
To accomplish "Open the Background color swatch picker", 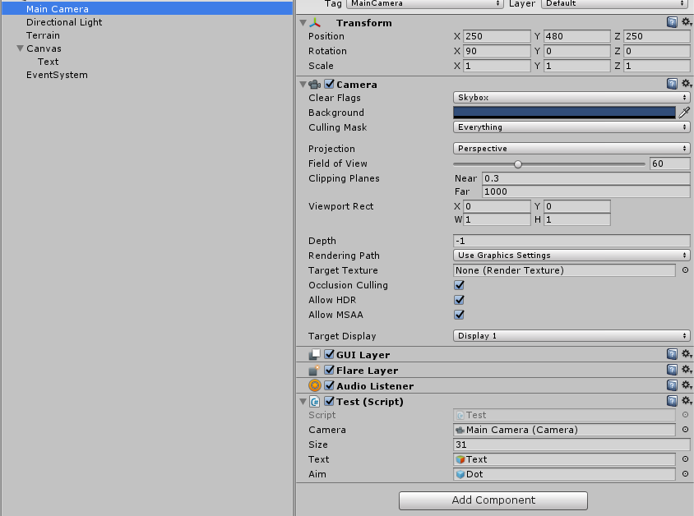I will [567, 112].
